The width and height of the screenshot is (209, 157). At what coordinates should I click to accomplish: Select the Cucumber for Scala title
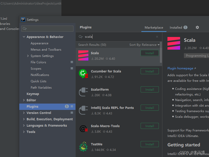tap(106, 71)
